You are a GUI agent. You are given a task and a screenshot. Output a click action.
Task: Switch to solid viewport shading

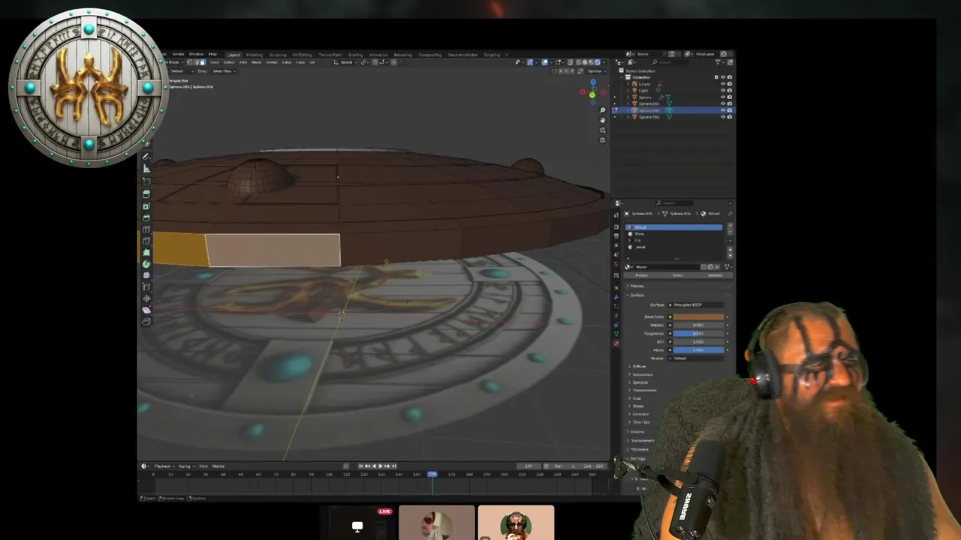pos(585,62)
